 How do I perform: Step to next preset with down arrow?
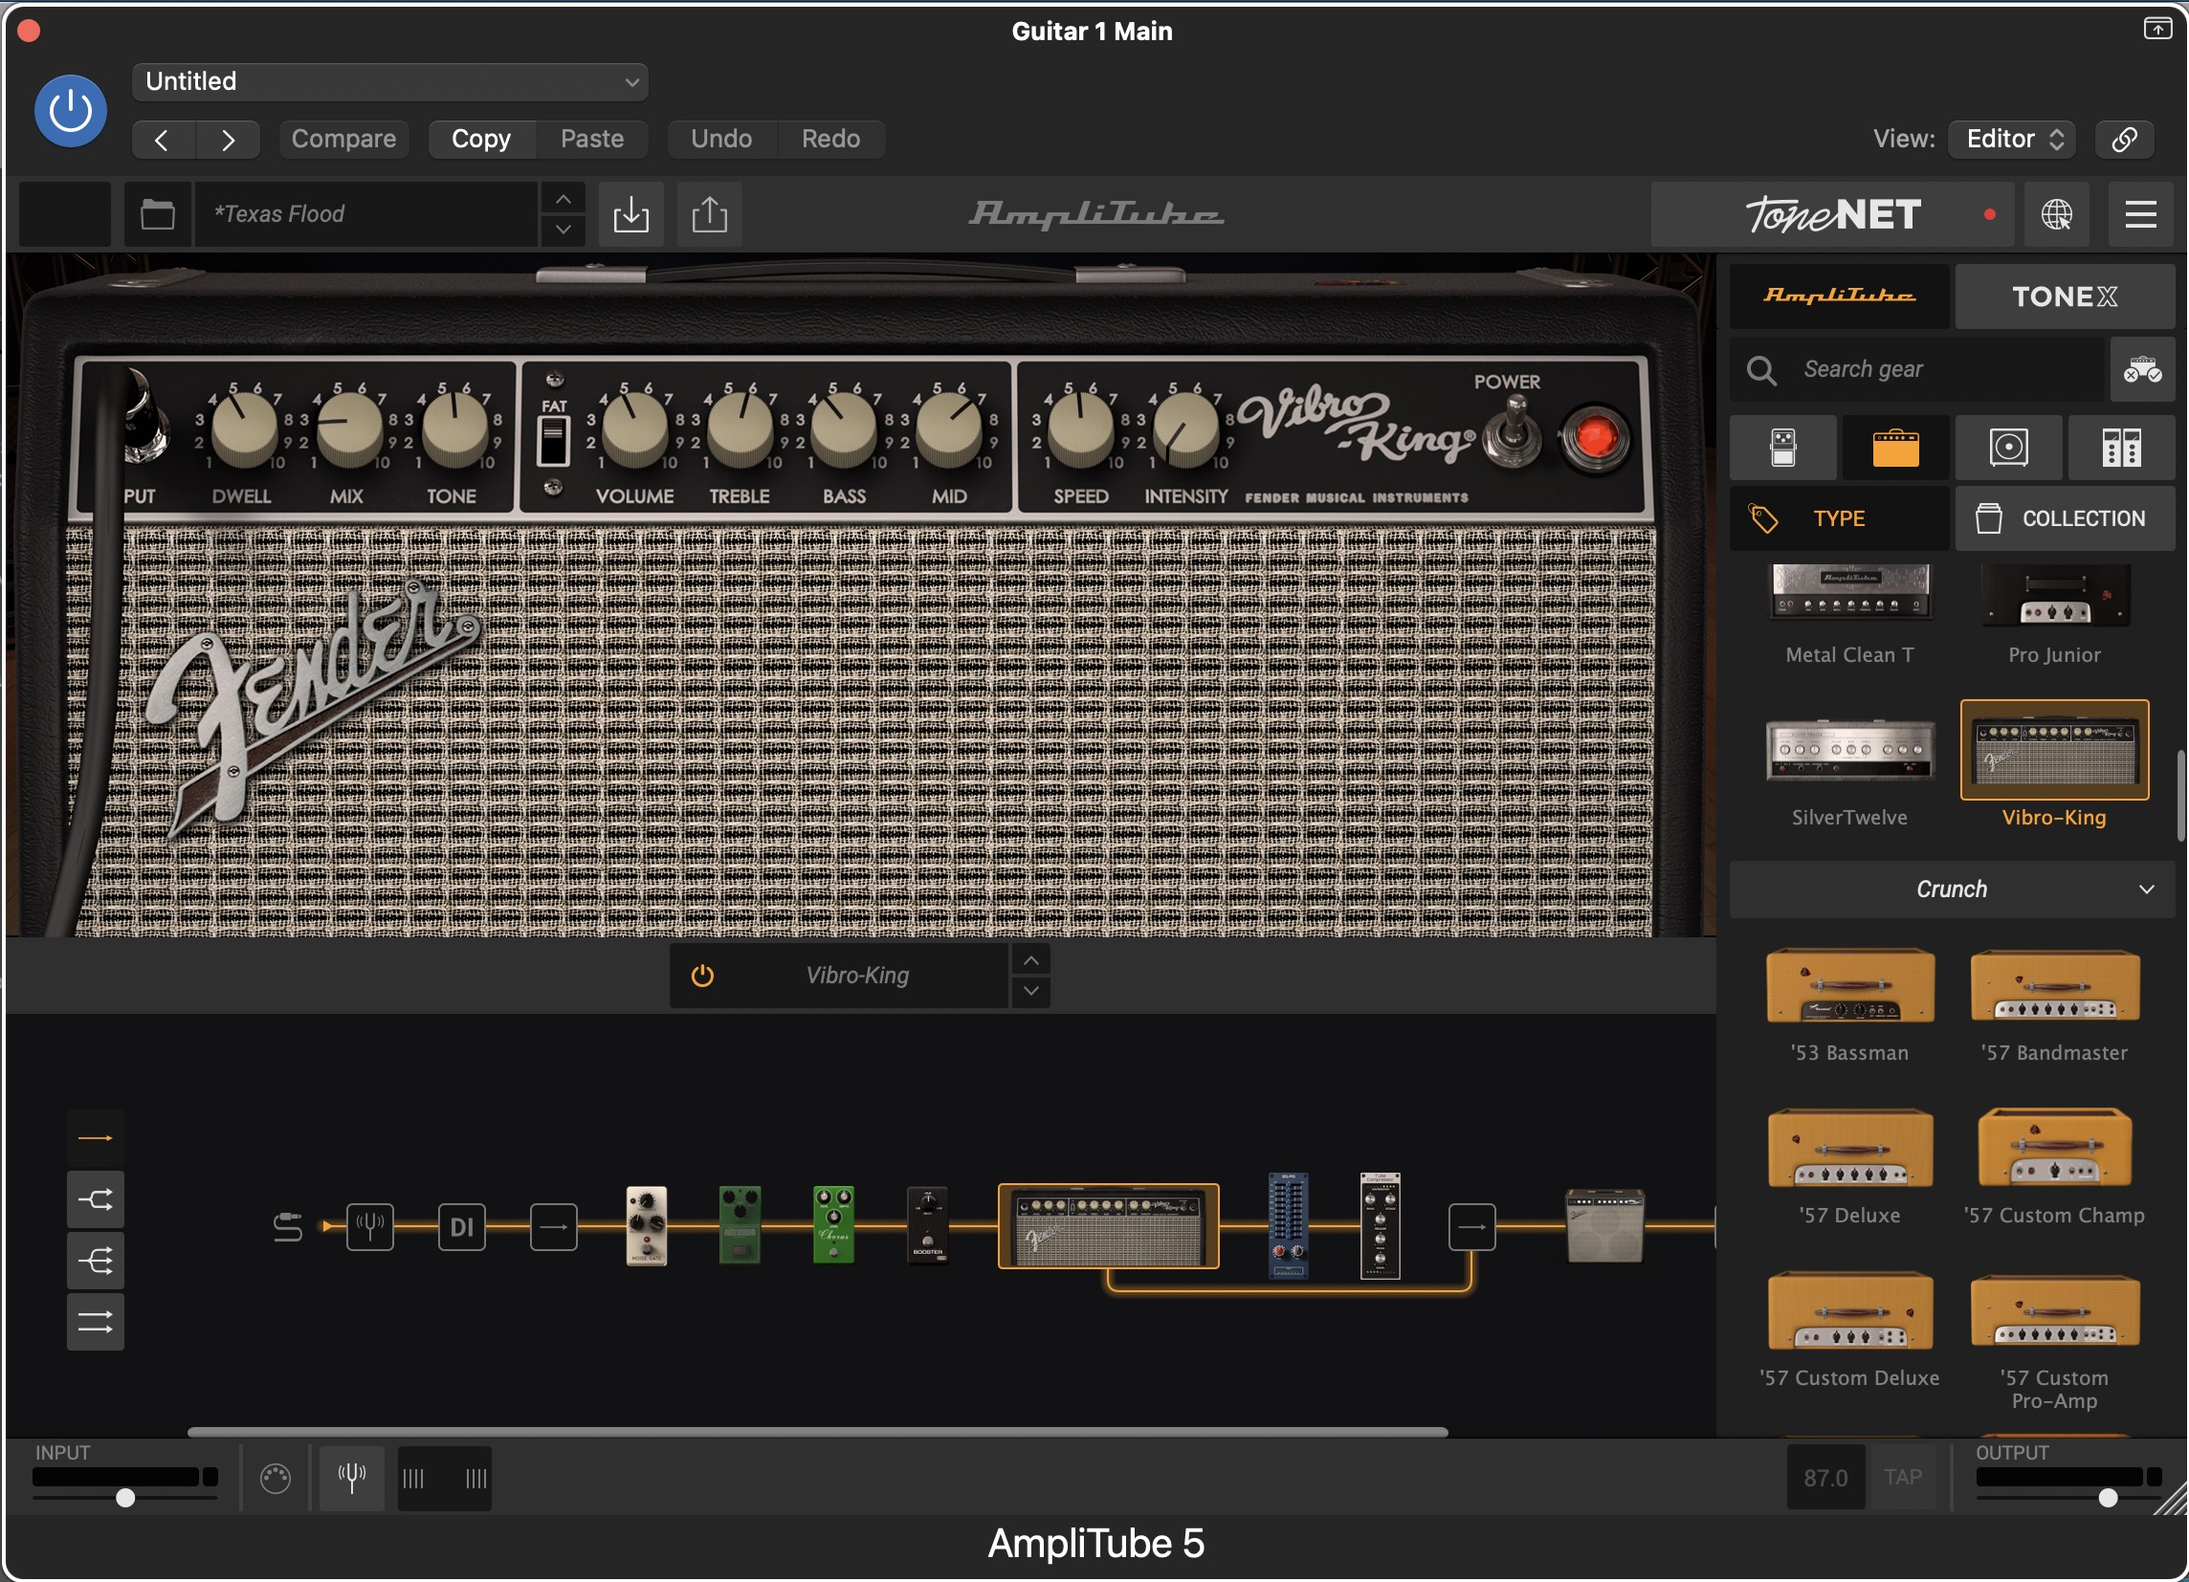tap(564, 231)
